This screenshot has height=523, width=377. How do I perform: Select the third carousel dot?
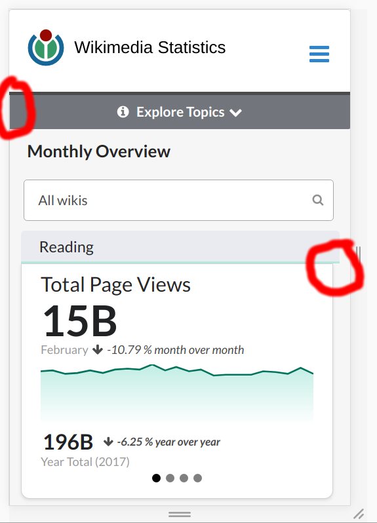click(184, 478)
